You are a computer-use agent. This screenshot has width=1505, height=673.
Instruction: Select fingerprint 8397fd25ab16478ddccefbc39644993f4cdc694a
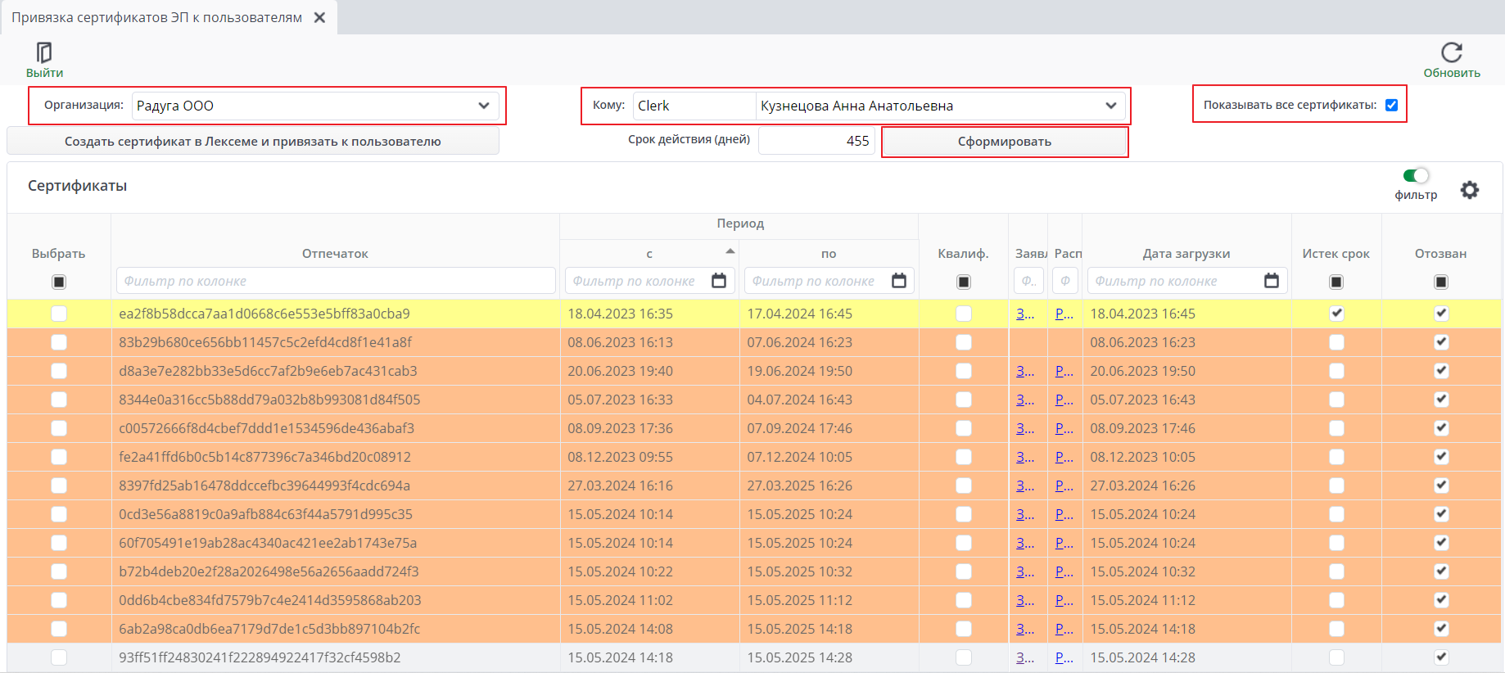tap(264, 486)
